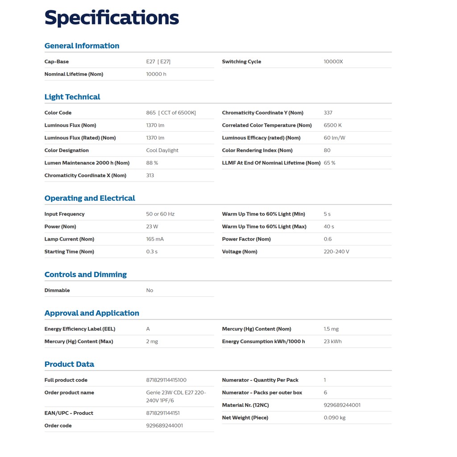The width and height of the screenshot is (457, 457).
Task: Click the Color Designation value Cool Daylight
Action: (162, 150)
